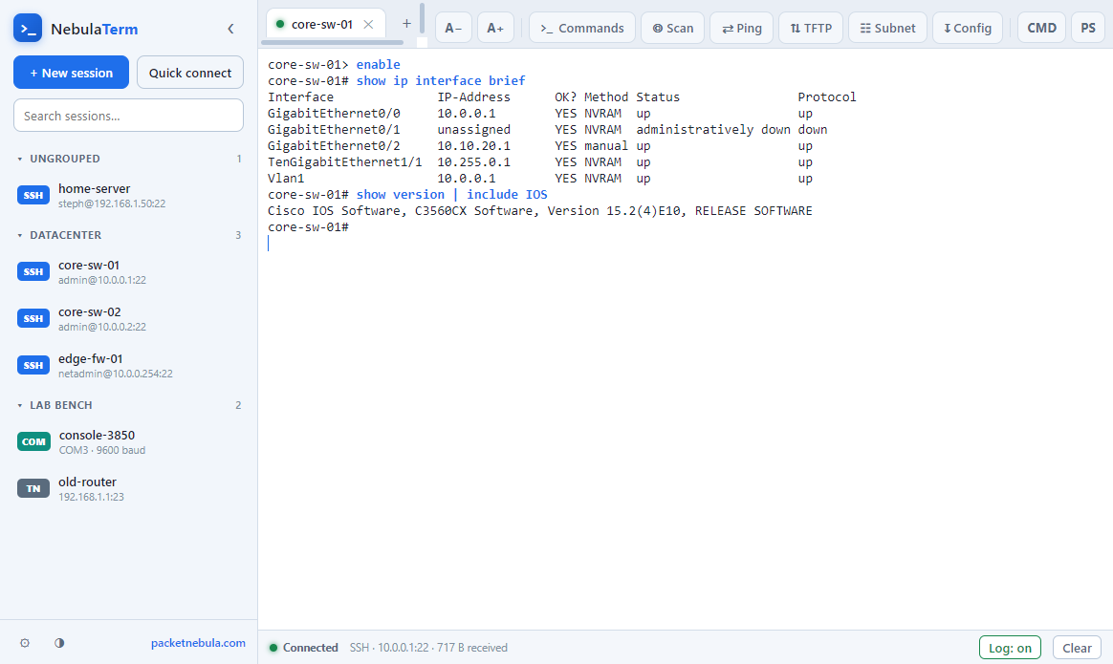Click the Vlan1 interface row
Screen dimensions: 1113x664
coord(540,179)
